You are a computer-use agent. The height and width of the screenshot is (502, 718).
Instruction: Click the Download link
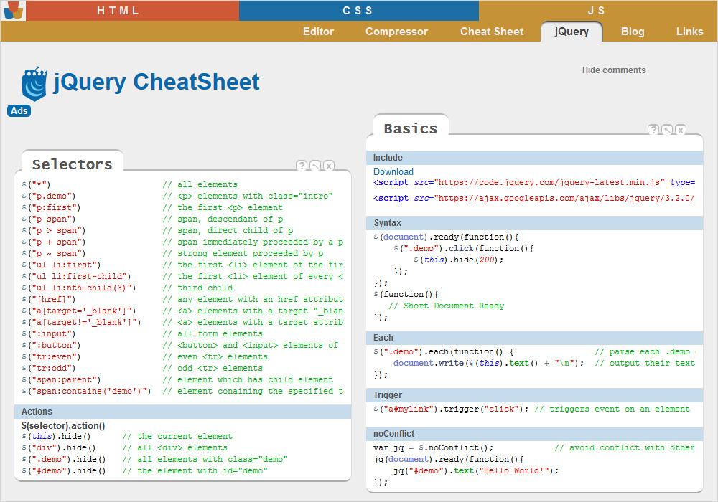393,171
